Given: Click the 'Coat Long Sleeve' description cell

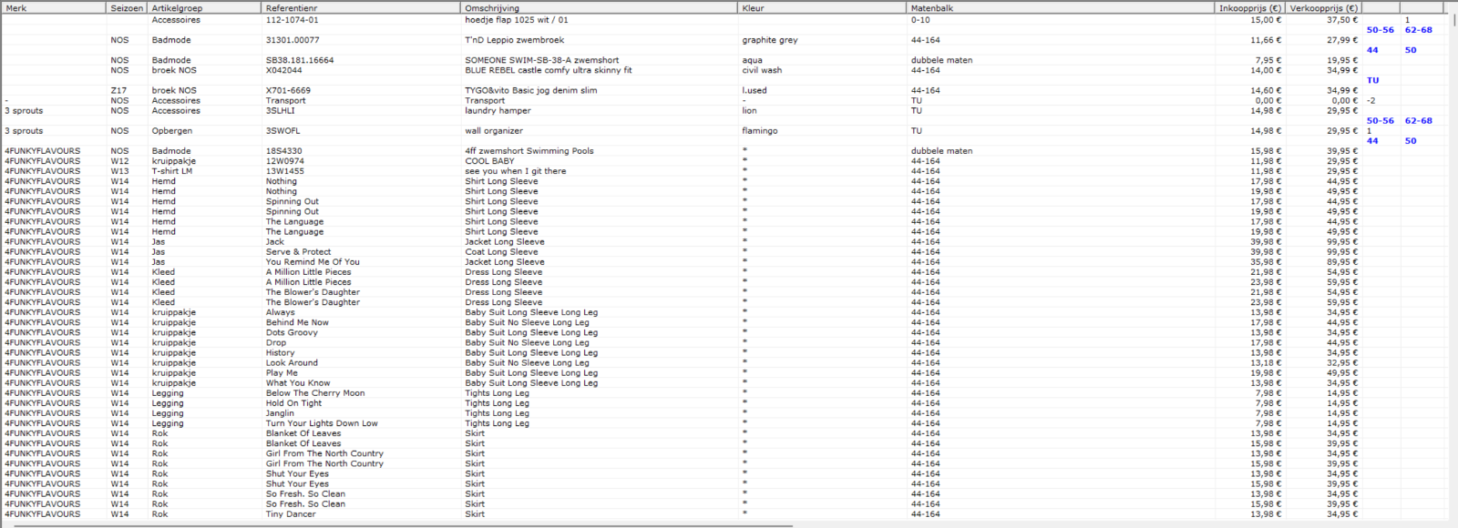Looking at the screenshot, I should 501,251.
